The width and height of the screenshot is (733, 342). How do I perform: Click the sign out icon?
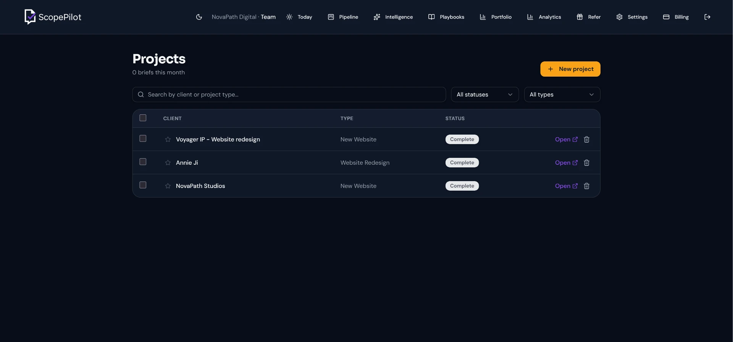click(x=707, y=17)
